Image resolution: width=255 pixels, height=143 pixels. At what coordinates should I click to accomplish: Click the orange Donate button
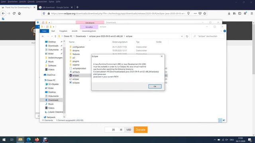(x=141, y=130)
